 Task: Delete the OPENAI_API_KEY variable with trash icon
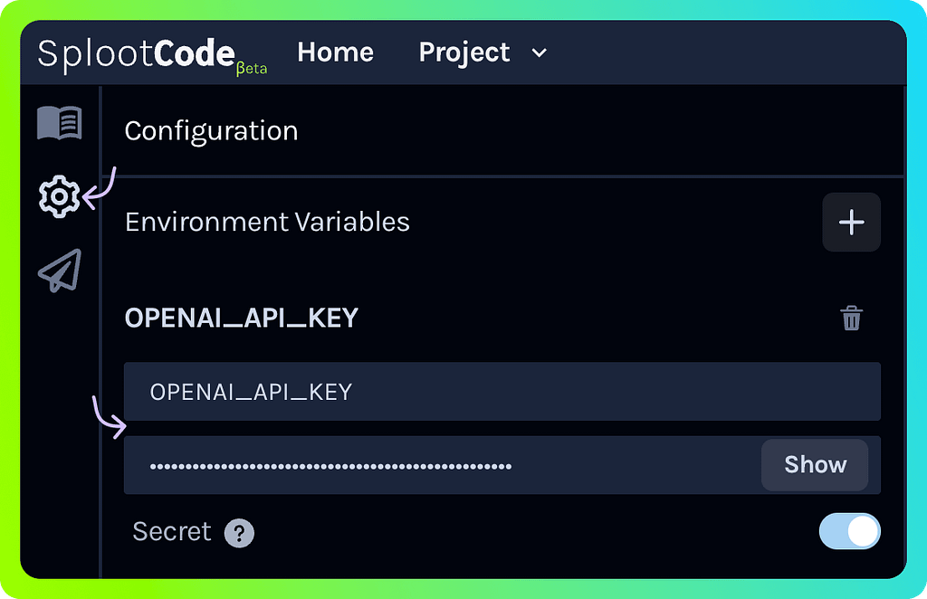851,319
